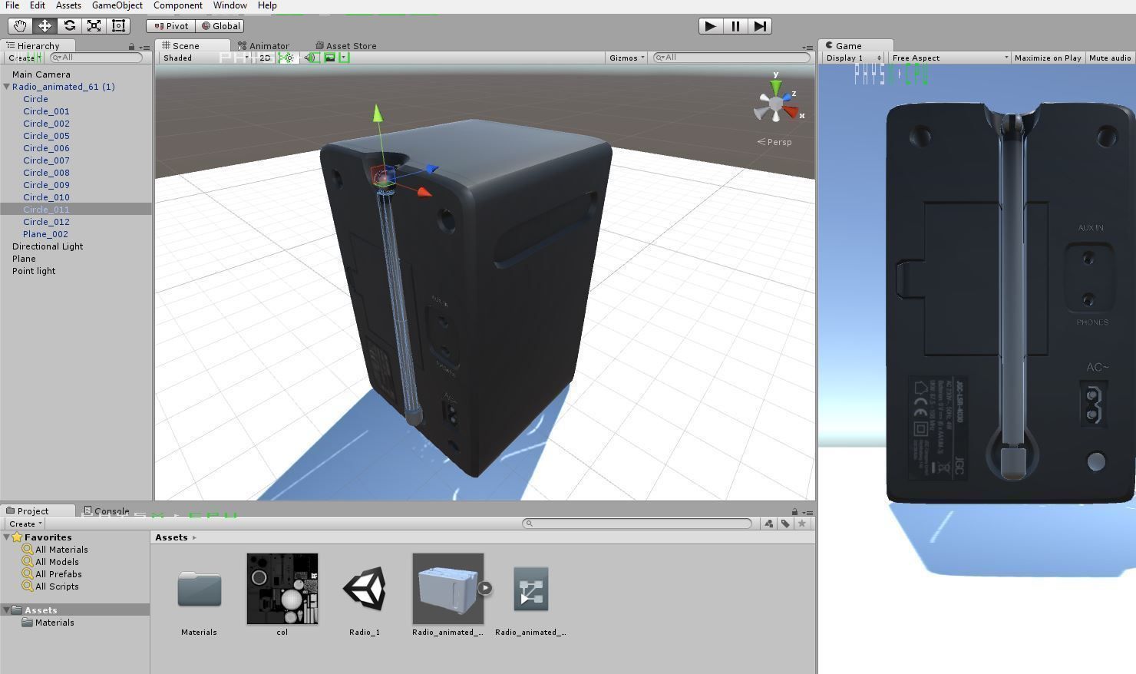1136x674 pixels.
Task: Collapse Radio_animated_61 in the Hierarchy
Action: (x=6, y=87)
